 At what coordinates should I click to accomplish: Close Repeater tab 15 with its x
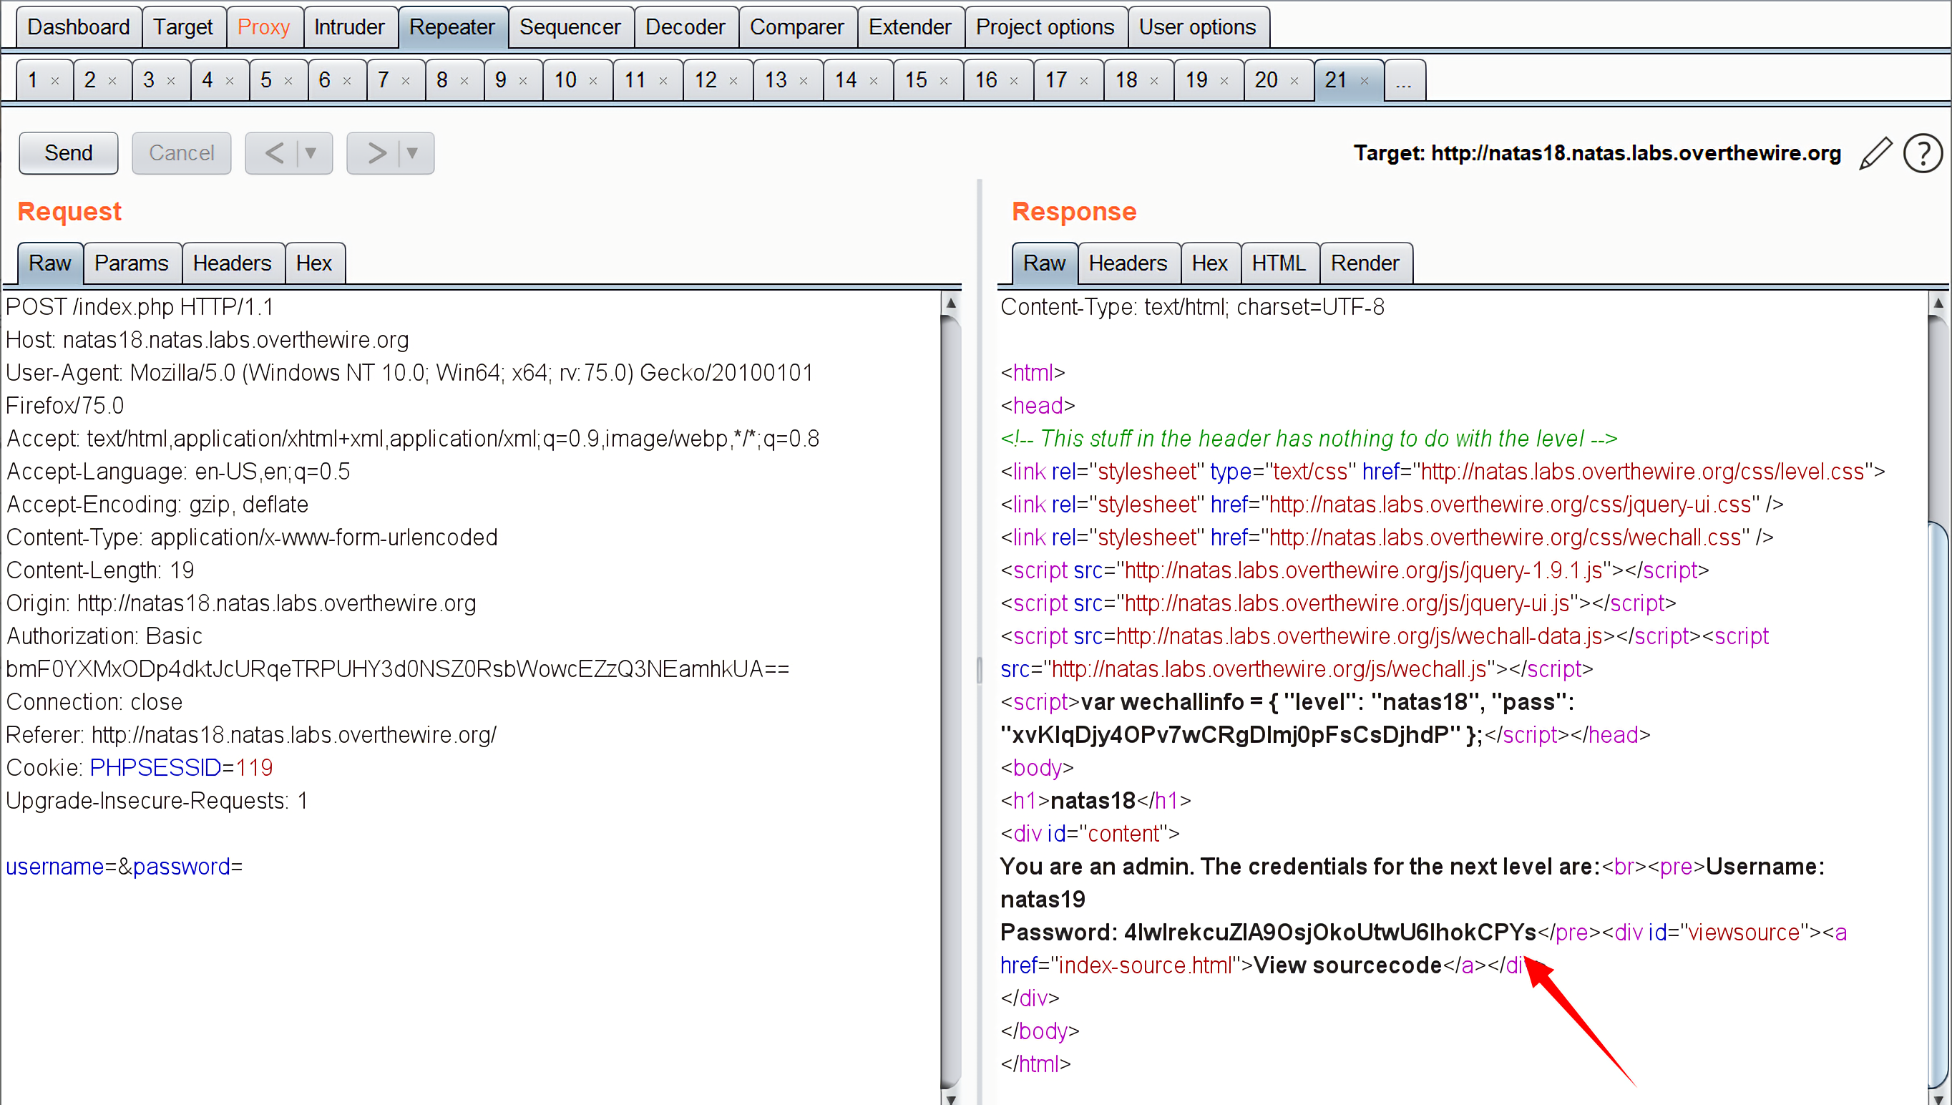[944, 80]
